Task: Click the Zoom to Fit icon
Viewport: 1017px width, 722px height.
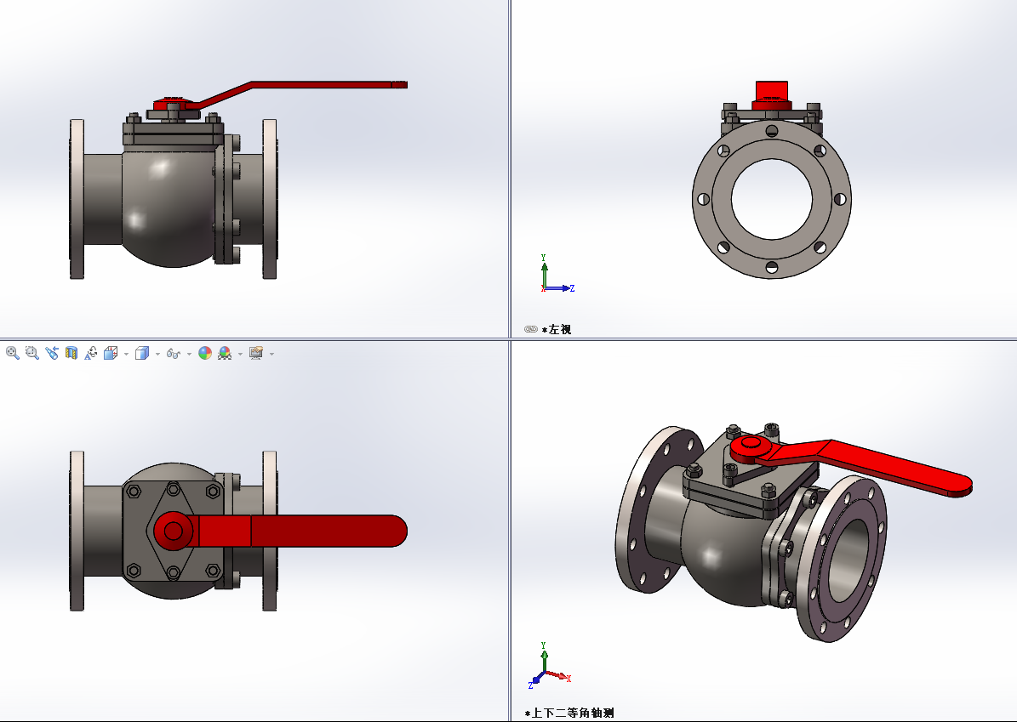Action: [x=12, y=353]
